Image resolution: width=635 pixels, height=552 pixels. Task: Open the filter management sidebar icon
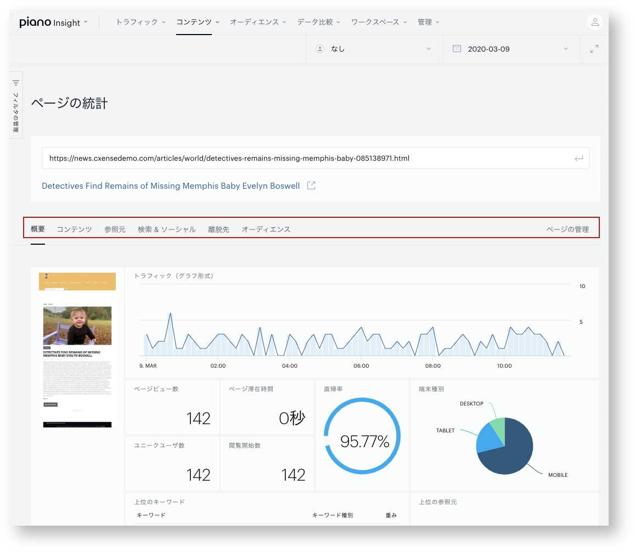[16, 83]
